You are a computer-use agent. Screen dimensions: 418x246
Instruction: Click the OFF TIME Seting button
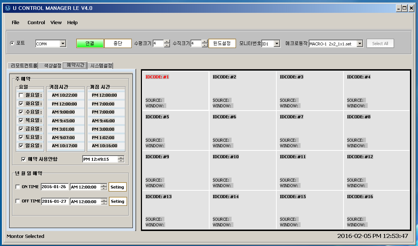(x=117, y=201)
